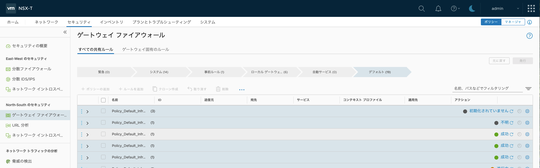Click the VMware vm logo
Screen dimensions: 540x168
click(x=11, y=8)
